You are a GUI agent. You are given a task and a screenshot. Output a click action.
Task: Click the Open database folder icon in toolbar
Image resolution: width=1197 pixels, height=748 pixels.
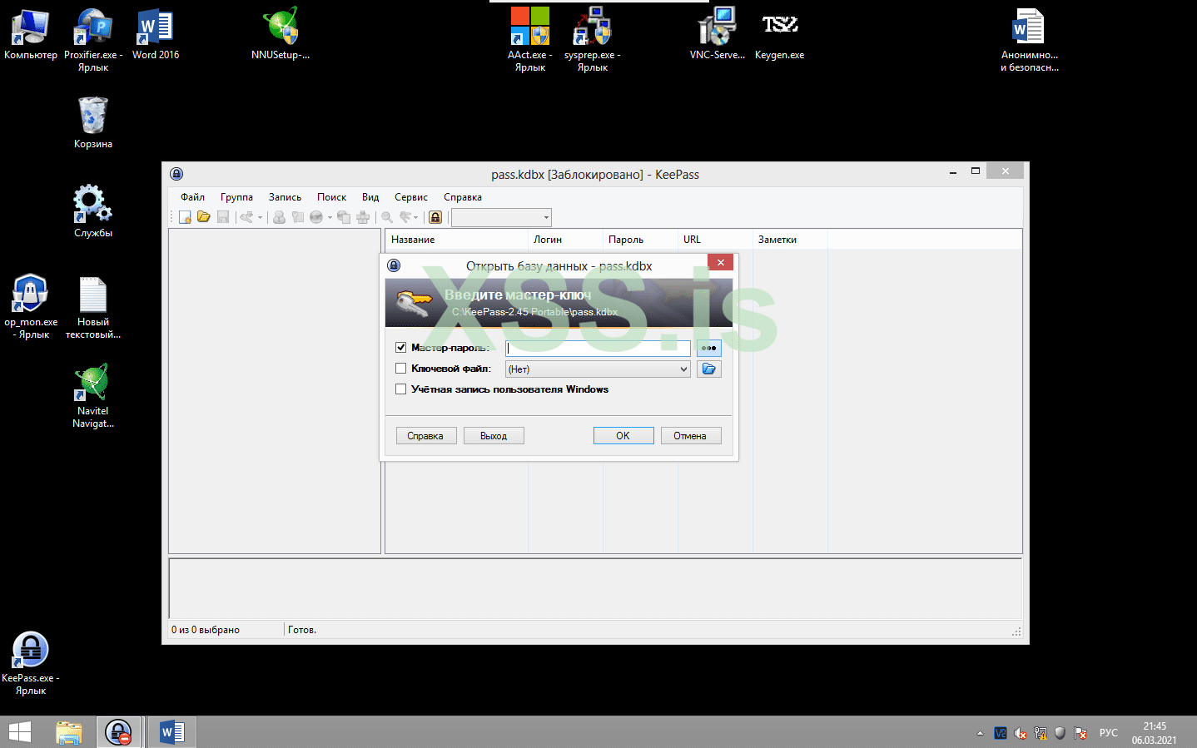click(x=203, y=217)
